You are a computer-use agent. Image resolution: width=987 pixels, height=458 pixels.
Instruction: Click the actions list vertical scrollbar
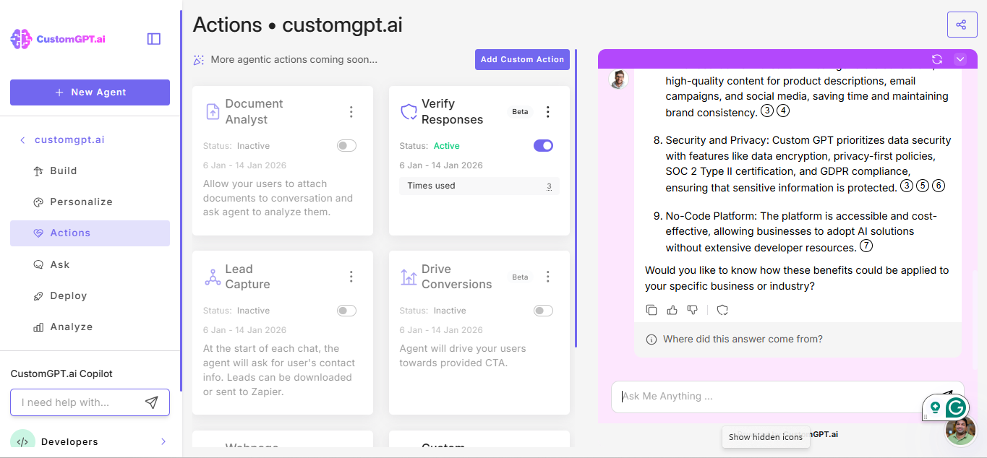tap(576, 199)
